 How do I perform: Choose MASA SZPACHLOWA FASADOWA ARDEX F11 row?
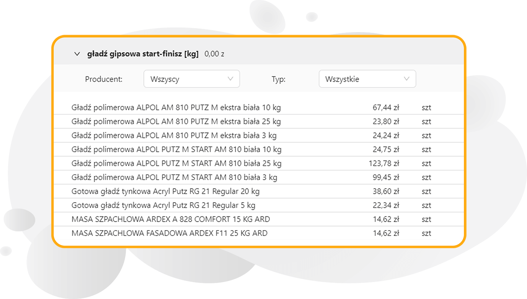pos(169,233)
